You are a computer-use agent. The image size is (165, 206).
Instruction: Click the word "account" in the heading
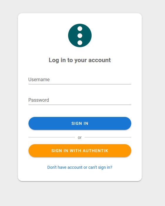tap(100, 60)
